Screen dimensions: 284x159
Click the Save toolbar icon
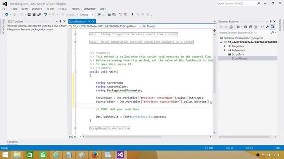pyautogui.click(x=34, y=15)
